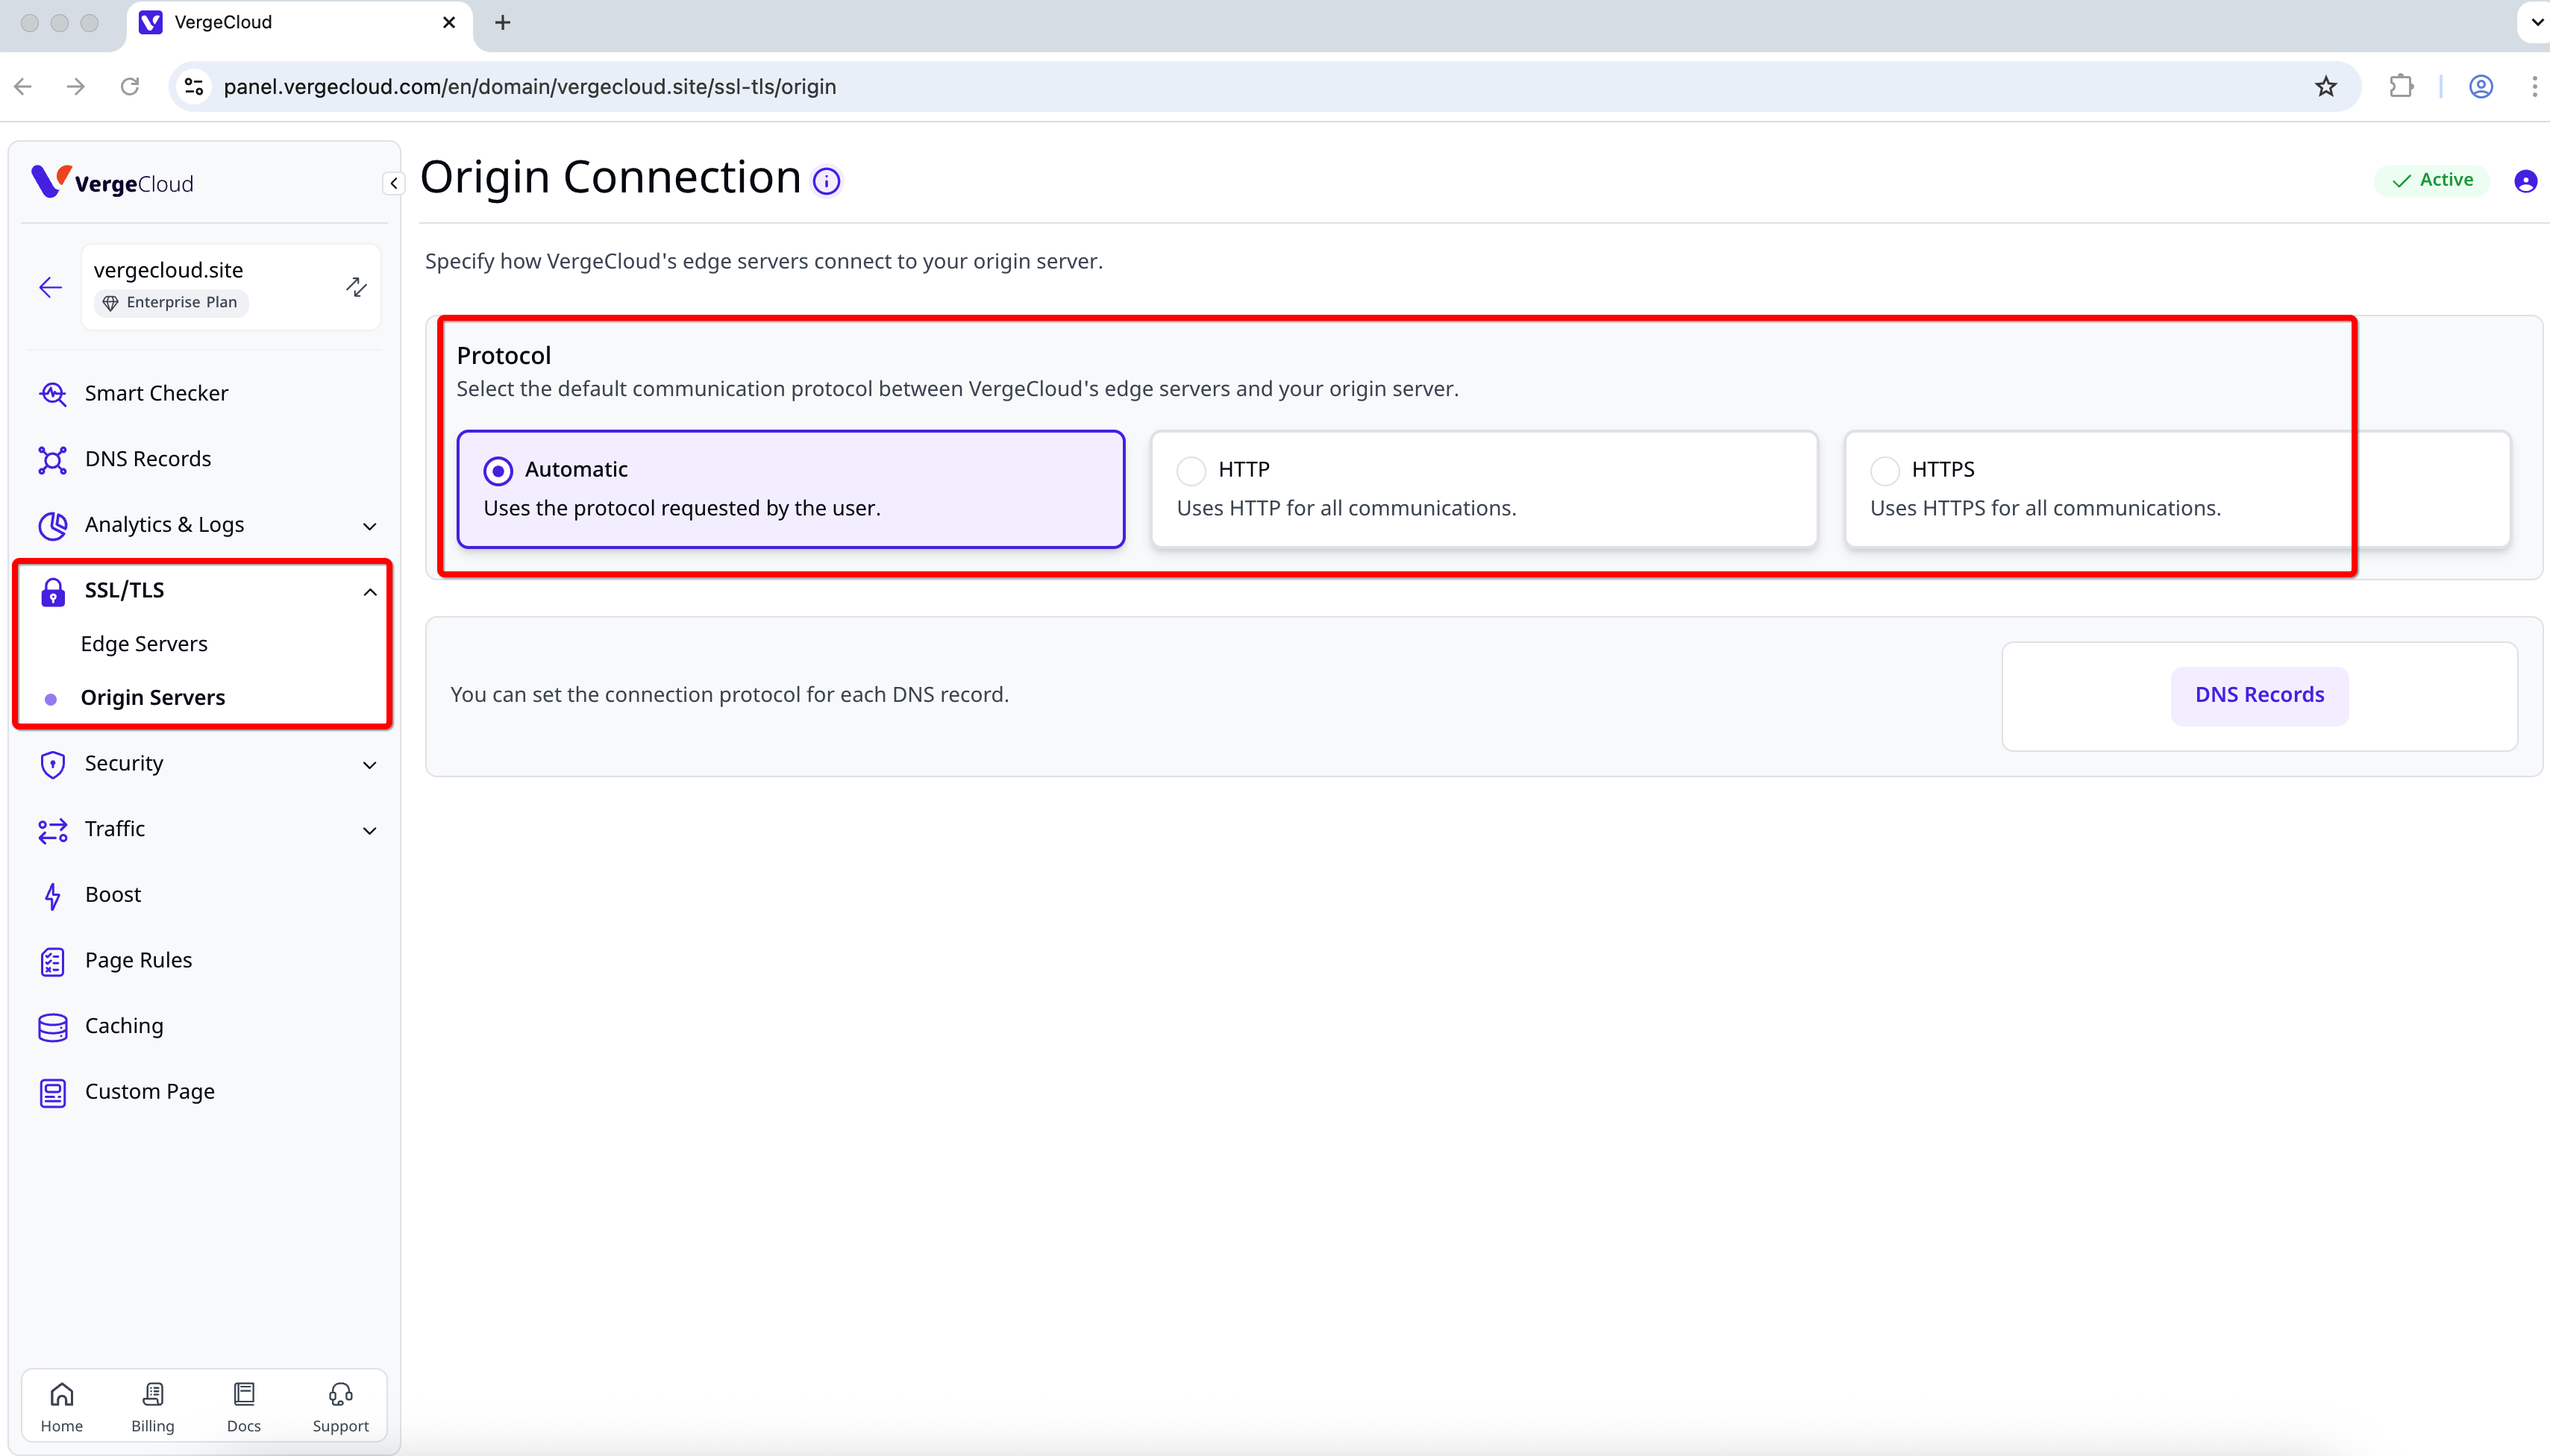Click the DNS Records button in the card
The height and width of the screenshot is (1456, 2550).
coord(2259,695)
